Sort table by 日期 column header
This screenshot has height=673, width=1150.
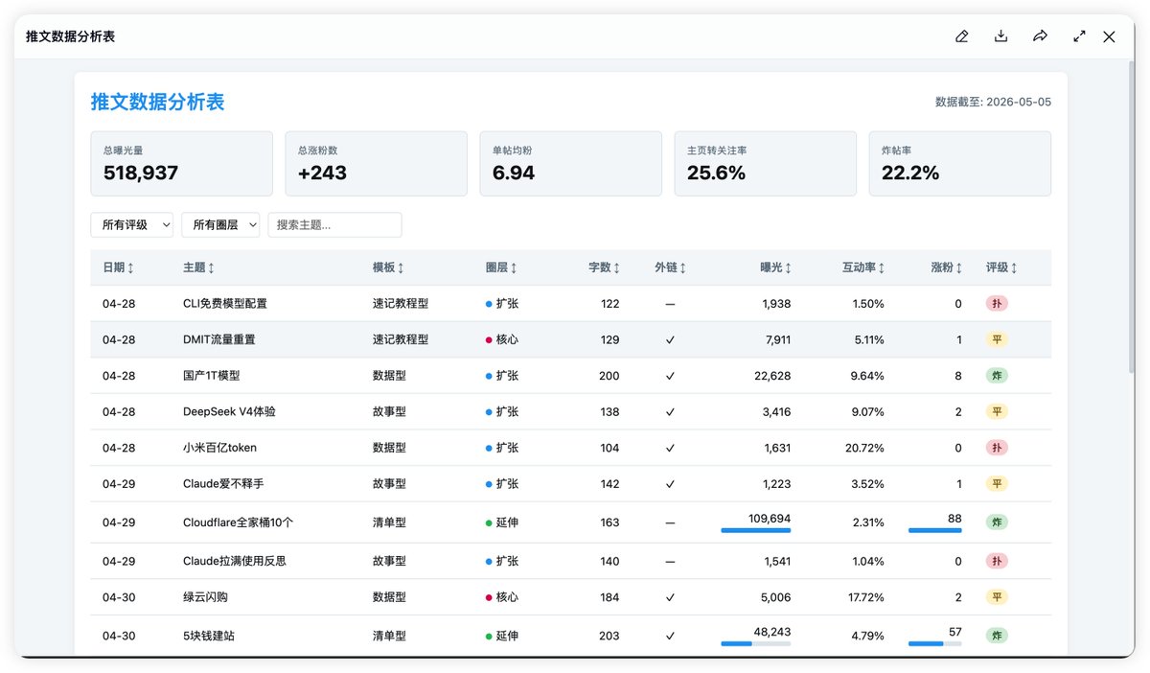[x=118, y=267]
